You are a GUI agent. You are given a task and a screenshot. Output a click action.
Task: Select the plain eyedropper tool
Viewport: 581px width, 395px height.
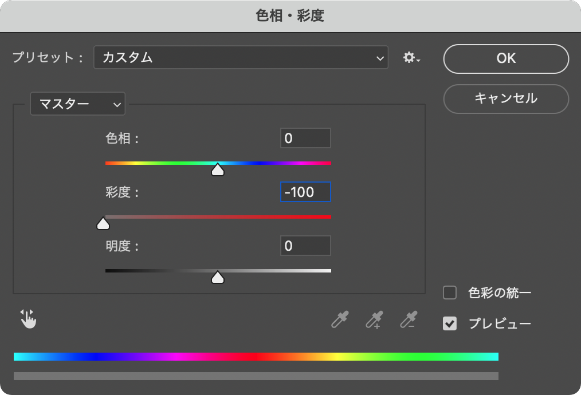pyautogui.click(x=340, y=319)
